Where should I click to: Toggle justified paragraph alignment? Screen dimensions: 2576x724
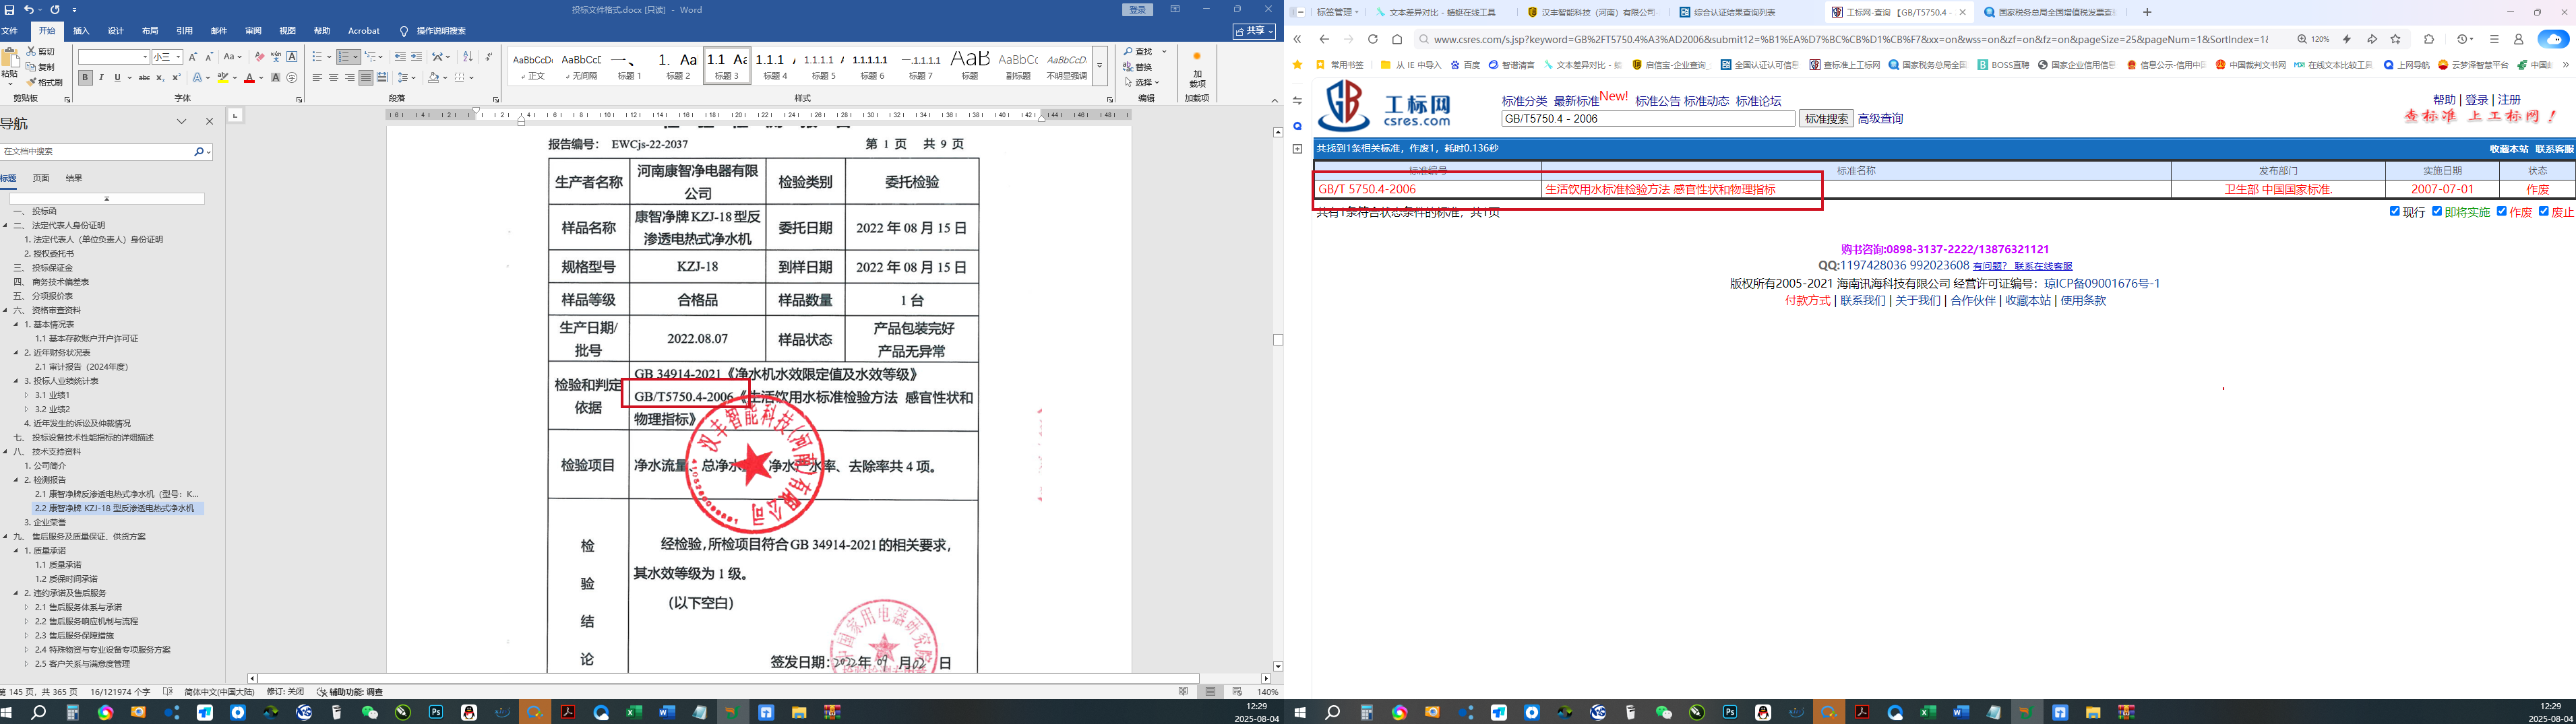pyautogui.click(x=366, y=78)
